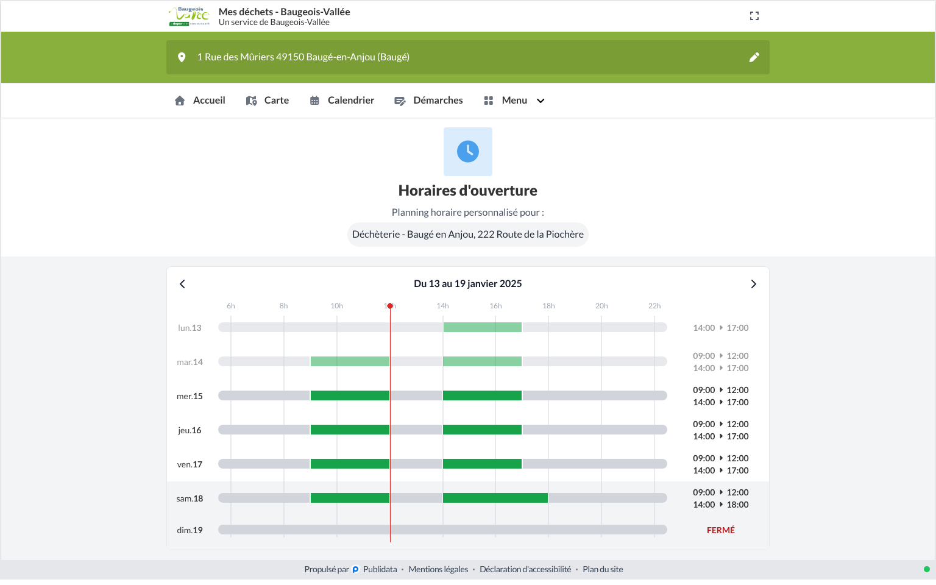Click the blue clock icon
Image resolution: width=936 pixels, height=585 pixels.
coord(468,151)
